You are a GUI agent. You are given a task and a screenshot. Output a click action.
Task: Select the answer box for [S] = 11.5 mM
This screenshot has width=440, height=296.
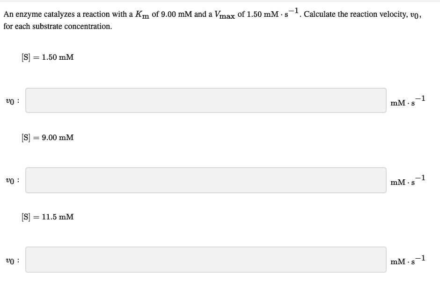coord(206,259)
